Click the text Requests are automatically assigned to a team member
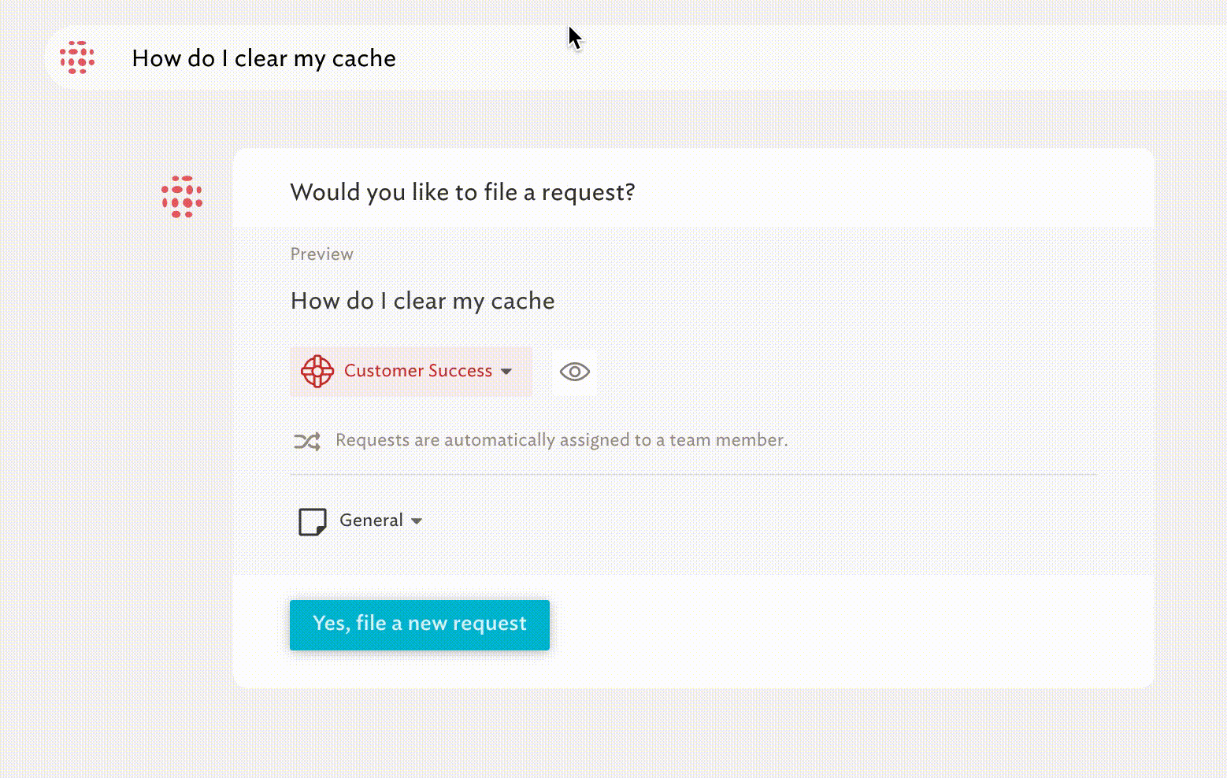This screenshot has width=1227, height=778. (562, 440)
